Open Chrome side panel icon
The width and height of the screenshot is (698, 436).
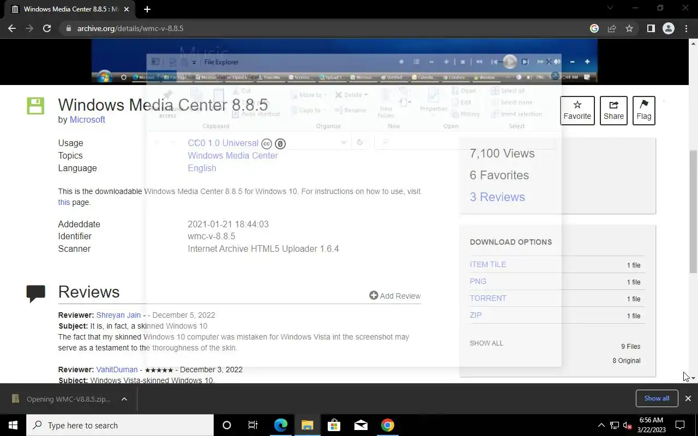click(x=651, y=28)
